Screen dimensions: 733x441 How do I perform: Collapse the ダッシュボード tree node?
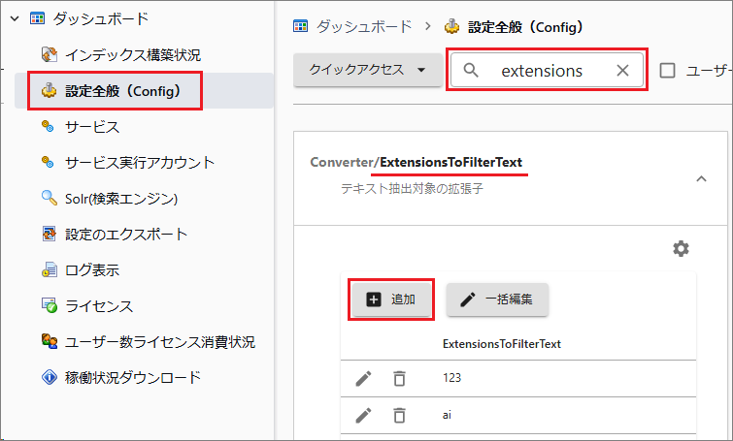point(15,18)
